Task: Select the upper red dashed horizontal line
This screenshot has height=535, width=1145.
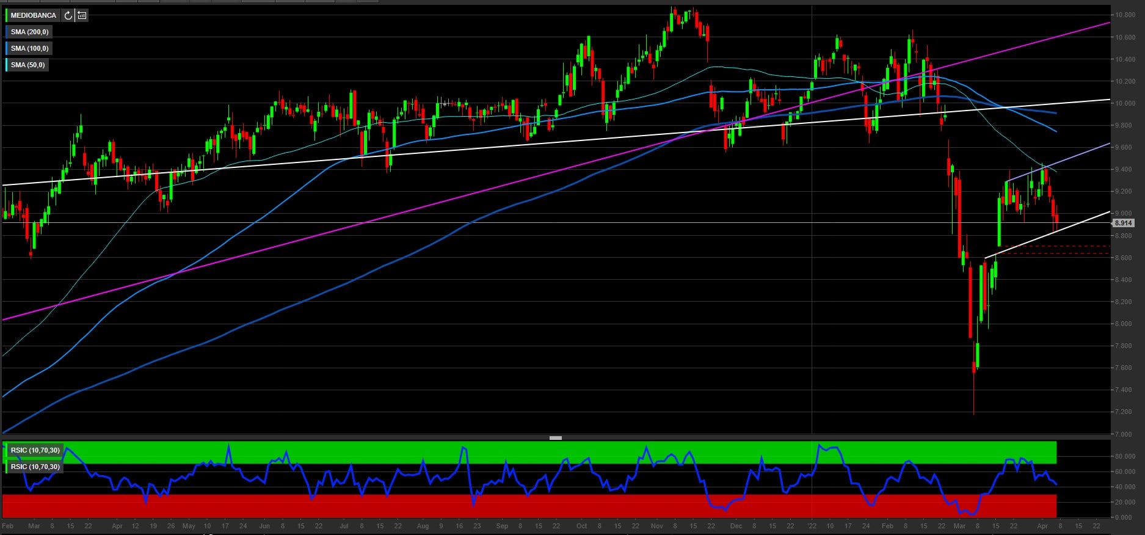Action: [x=1075, y=246]
